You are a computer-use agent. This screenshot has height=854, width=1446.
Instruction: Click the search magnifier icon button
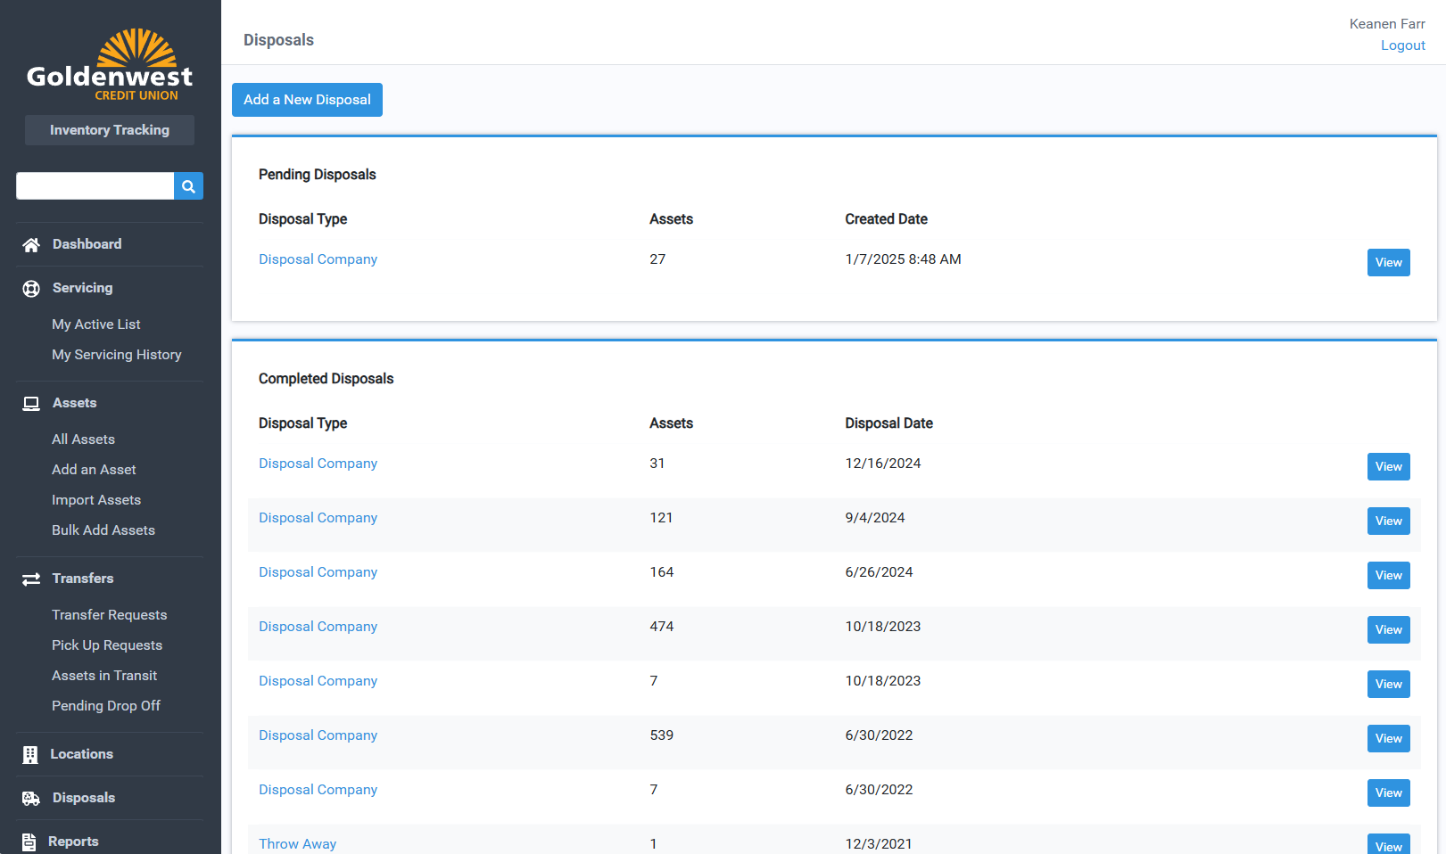188,186
